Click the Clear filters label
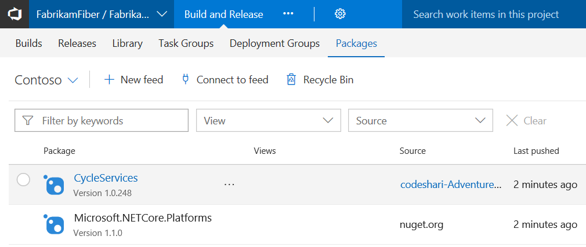Viewport: 586px width, 247px height. (x=535, y=121)
